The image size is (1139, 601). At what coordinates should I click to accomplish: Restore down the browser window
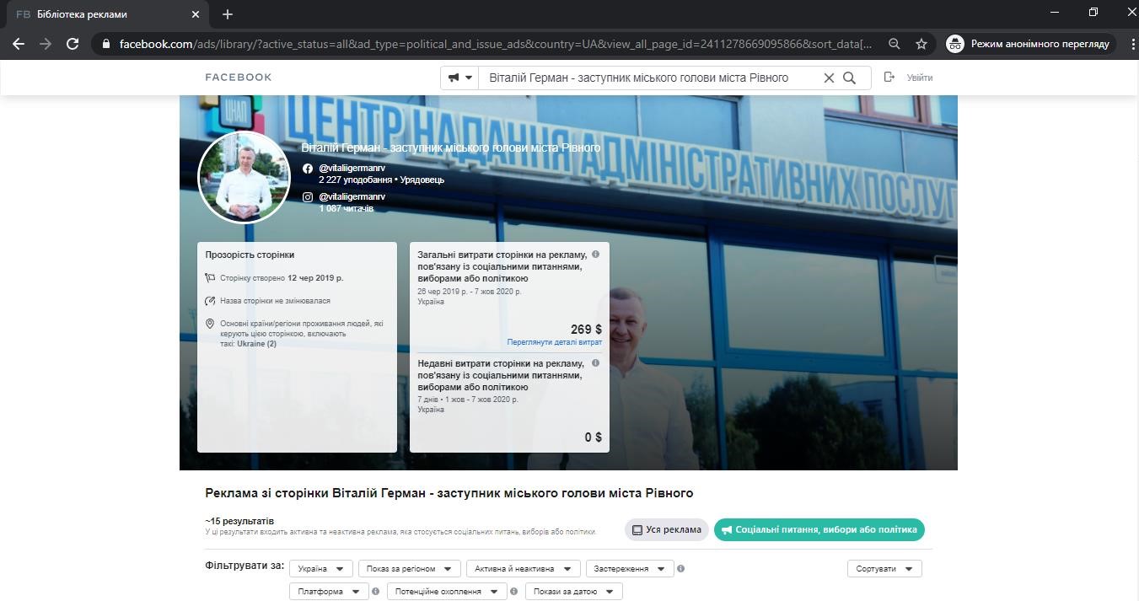(1093, 12)
